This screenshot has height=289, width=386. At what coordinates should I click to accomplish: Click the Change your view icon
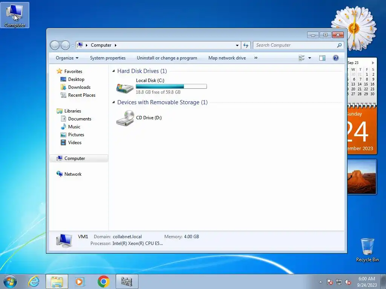click(302, 58)
